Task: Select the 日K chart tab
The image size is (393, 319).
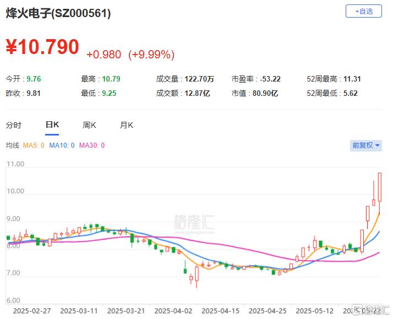Action: [52, 125]
